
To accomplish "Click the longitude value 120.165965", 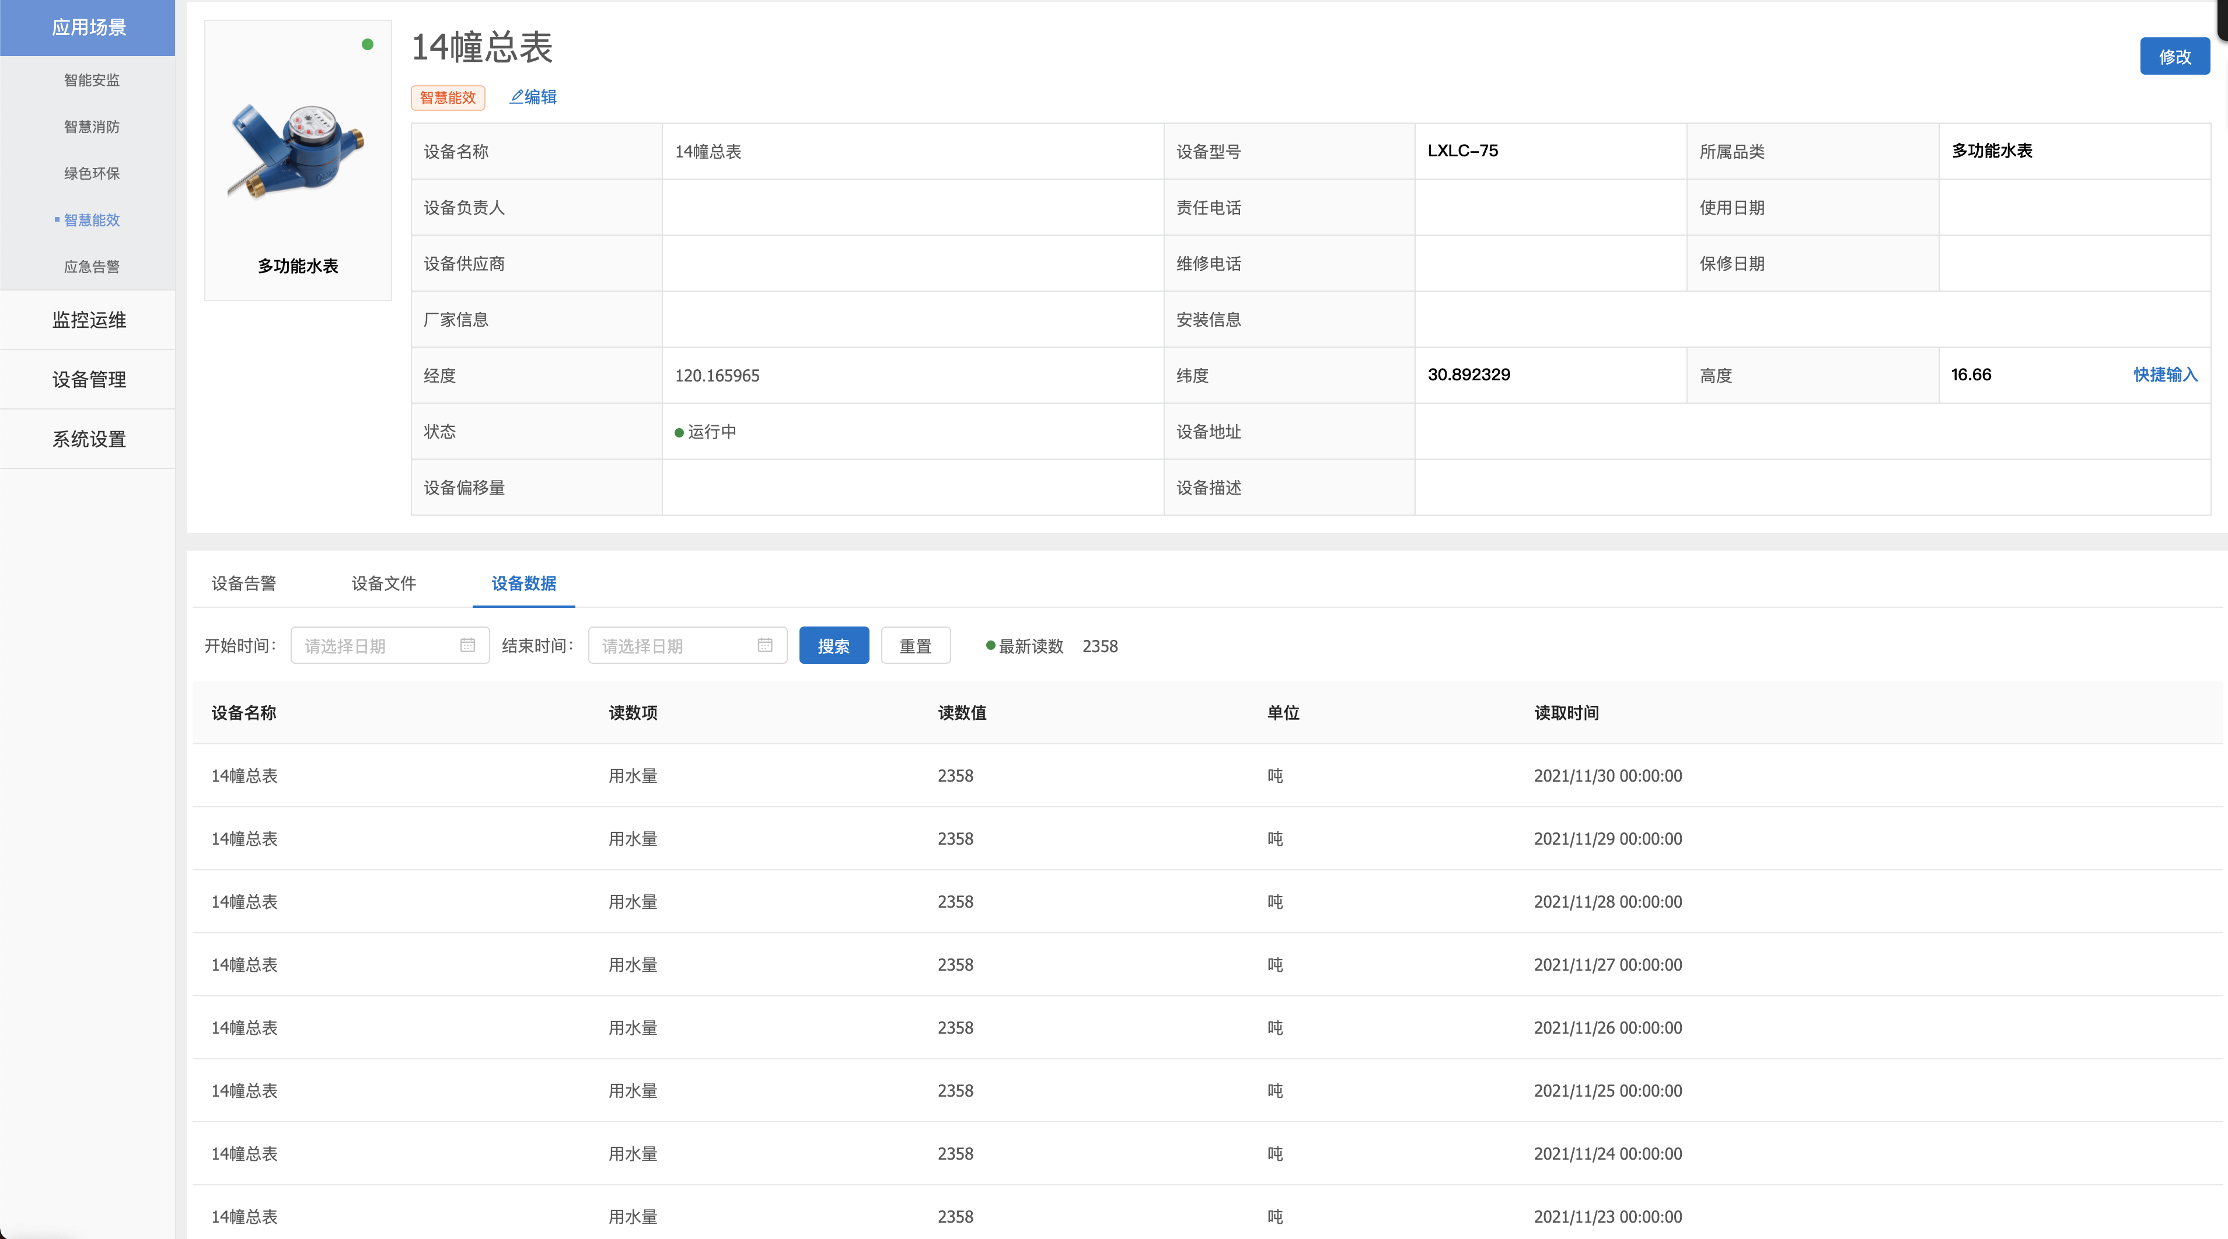I will (x=717, y=375).
